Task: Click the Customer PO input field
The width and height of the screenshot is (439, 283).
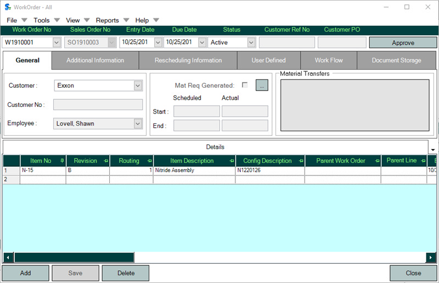Action: (341, 42)
